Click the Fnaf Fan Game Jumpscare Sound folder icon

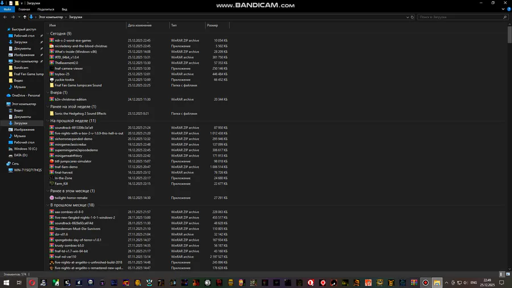coord(52,85)
